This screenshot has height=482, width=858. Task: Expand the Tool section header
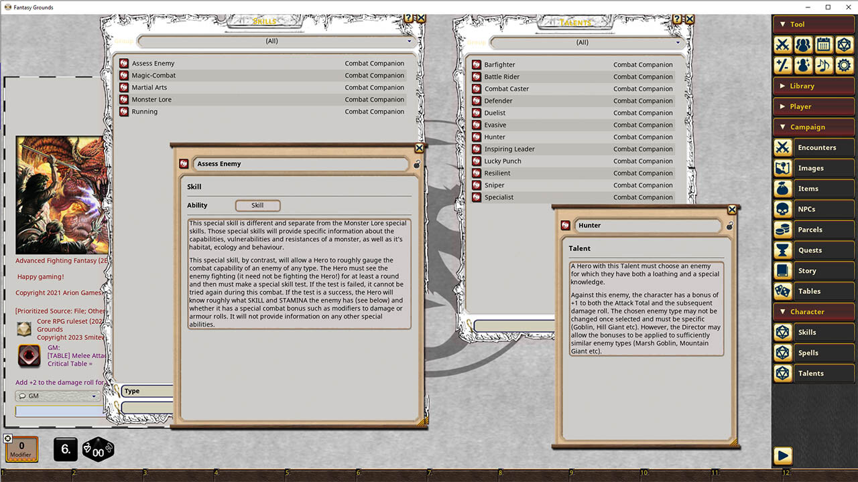(x=813, y=24)
